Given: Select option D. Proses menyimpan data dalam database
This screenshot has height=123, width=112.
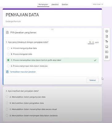Looking at the screenshot, I should pyautogui.click(x=8, y=66).
